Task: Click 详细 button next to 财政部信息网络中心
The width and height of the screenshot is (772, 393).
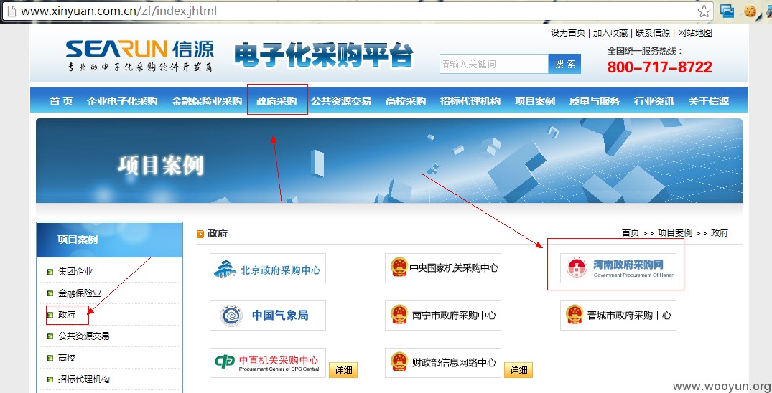Action: pos(518,370)
